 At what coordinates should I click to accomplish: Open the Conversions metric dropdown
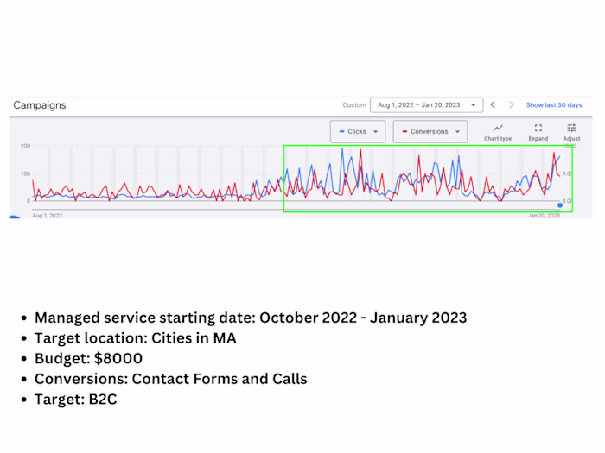(430, 131)
